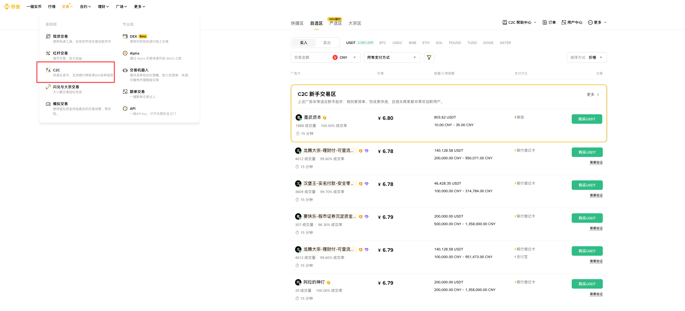
Task: Click 阿拉的神灯 merchant avatar
Action: [298, 282]
